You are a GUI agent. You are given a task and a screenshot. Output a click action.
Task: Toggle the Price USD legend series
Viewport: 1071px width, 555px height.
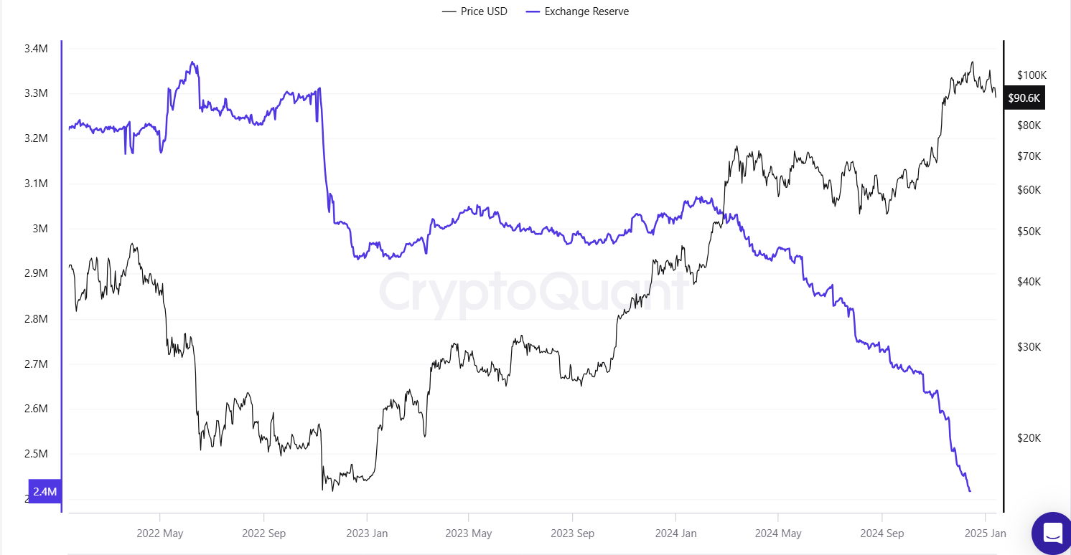484,11
